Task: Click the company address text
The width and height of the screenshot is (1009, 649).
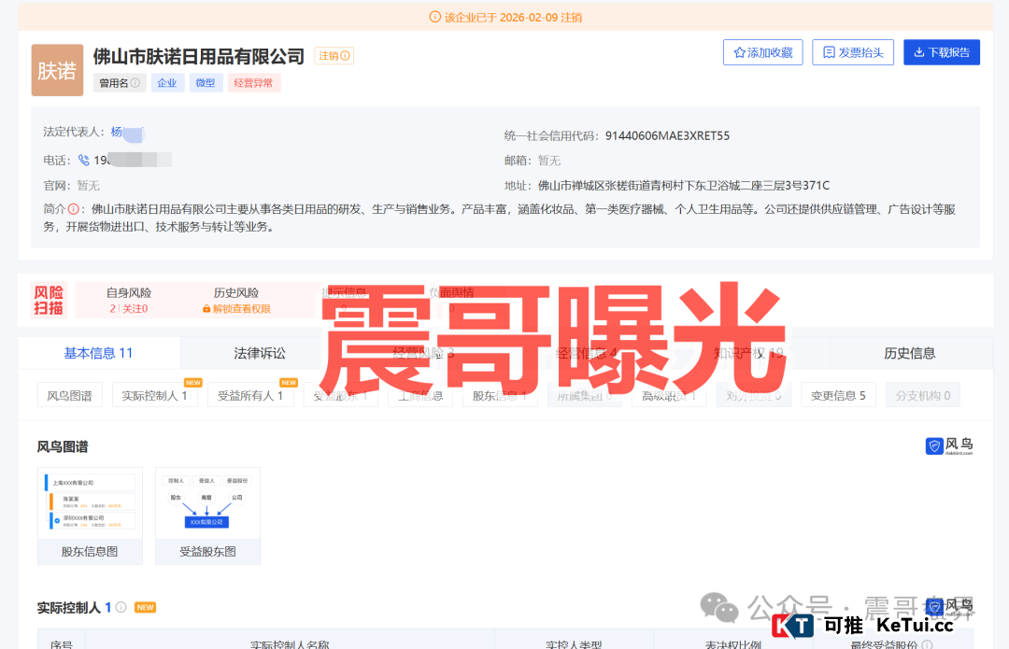Action: pos(684,186)
